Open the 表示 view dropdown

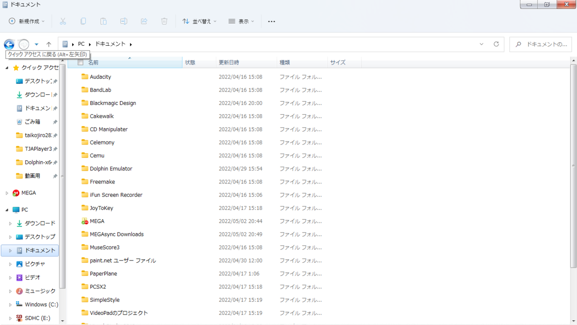[241, 21]
